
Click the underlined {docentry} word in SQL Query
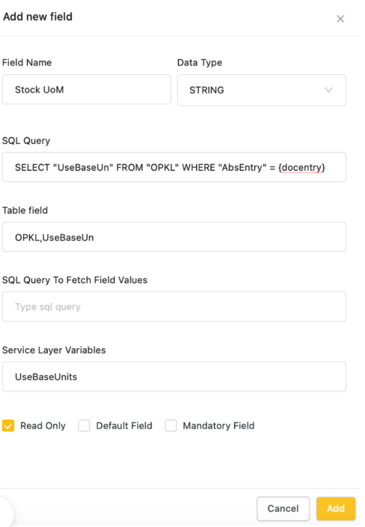[x=302, y=167]
